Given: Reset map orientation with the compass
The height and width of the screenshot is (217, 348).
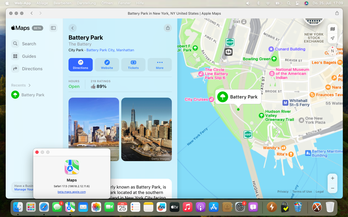Looking at the screenshot, I should [x=332, y=51].
